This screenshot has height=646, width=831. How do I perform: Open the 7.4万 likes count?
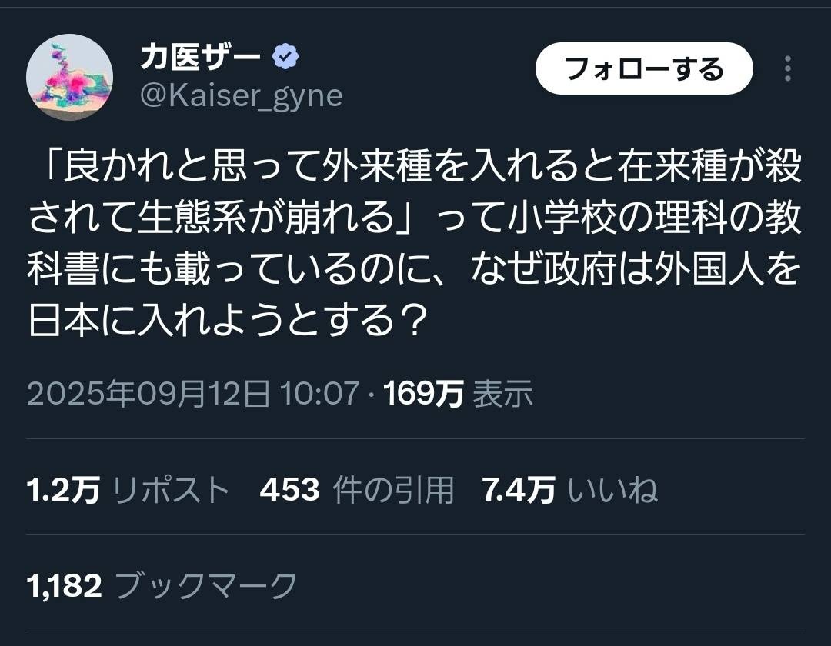pyautogui.click(x=518, y=490)
